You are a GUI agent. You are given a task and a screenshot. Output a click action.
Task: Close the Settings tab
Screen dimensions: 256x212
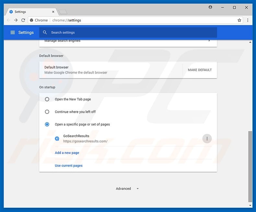coord(53,12)
